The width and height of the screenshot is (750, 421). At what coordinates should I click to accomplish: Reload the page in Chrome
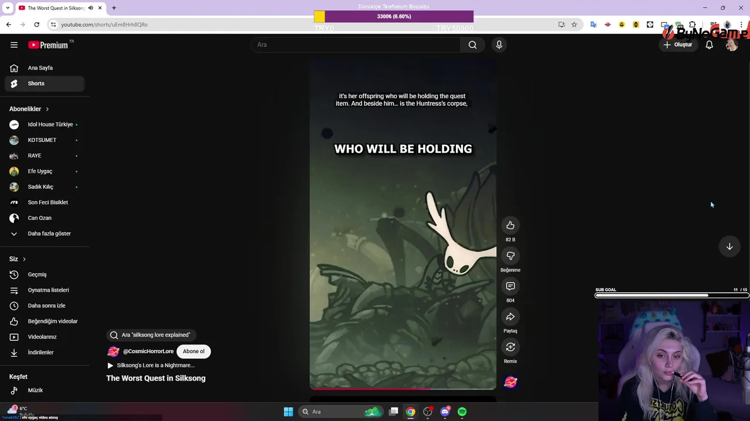(x=36, y=25)
